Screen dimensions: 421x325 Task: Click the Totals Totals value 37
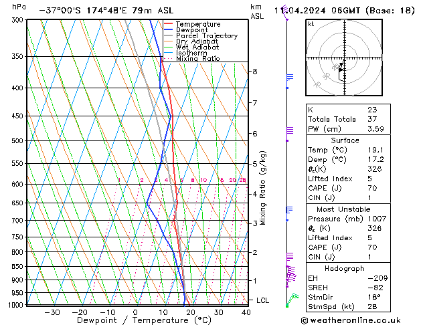tap(372, 119)
